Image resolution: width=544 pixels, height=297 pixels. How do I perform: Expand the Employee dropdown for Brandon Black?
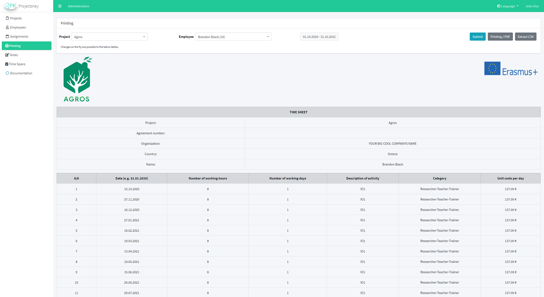point(233,37)
